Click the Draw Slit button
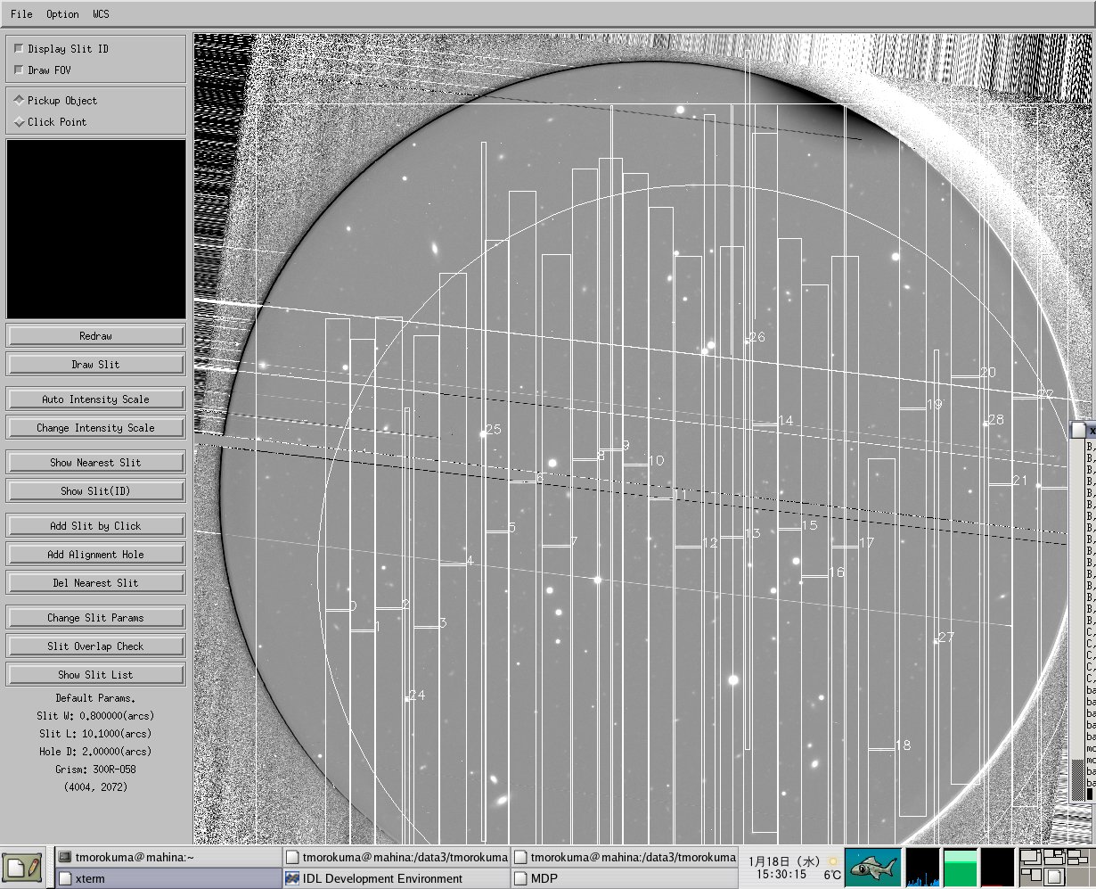Screen dimensions: 1096x889 point(95,365)
